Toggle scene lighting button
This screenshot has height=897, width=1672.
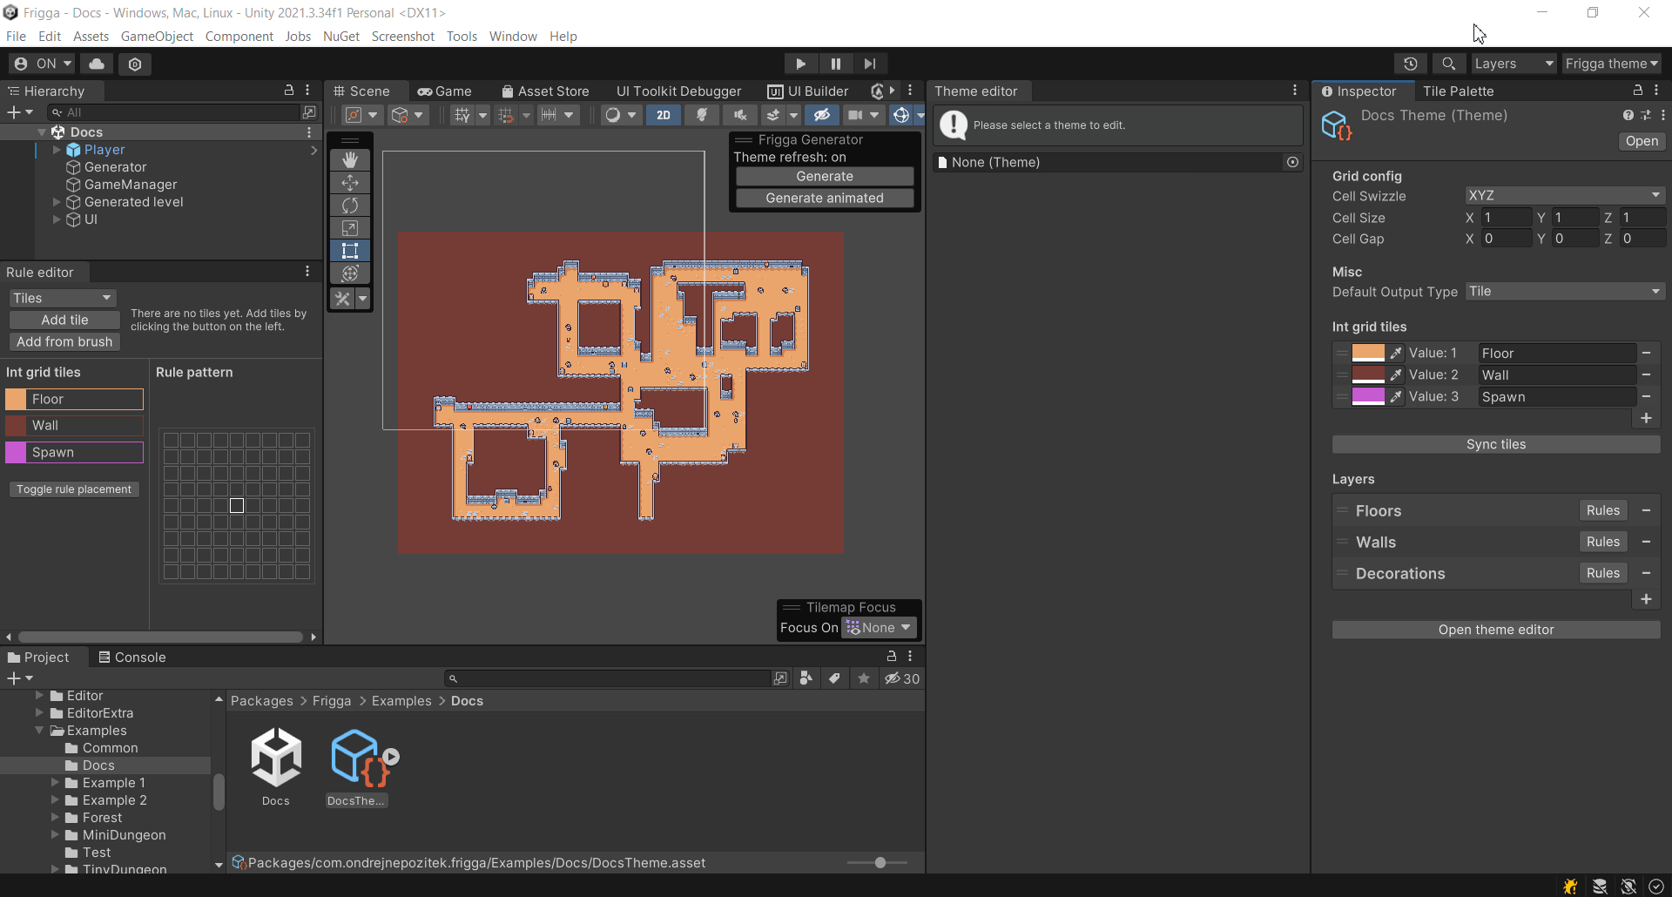coord(701,115)
